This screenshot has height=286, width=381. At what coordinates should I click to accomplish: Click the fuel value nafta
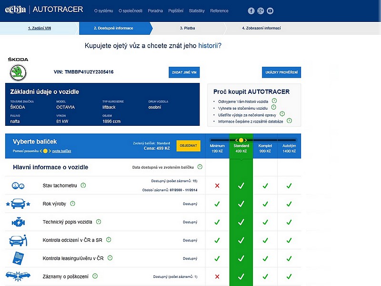coord(15,122)
